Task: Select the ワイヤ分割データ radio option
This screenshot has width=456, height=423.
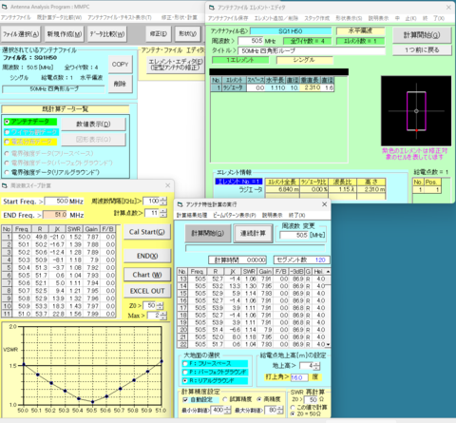Action: 7,132
